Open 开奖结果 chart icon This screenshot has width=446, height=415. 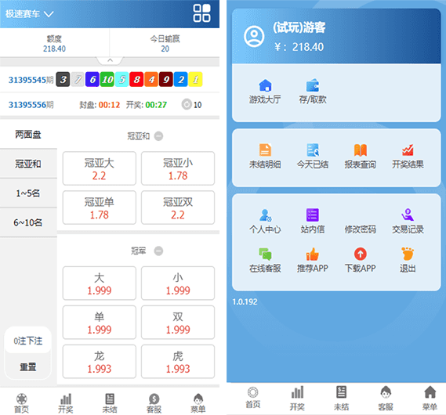[408, 150]
